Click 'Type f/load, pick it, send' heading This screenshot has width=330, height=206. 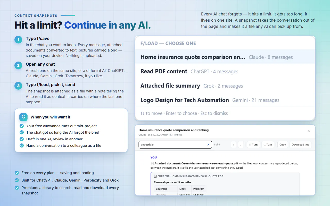[x=51, y=85]
